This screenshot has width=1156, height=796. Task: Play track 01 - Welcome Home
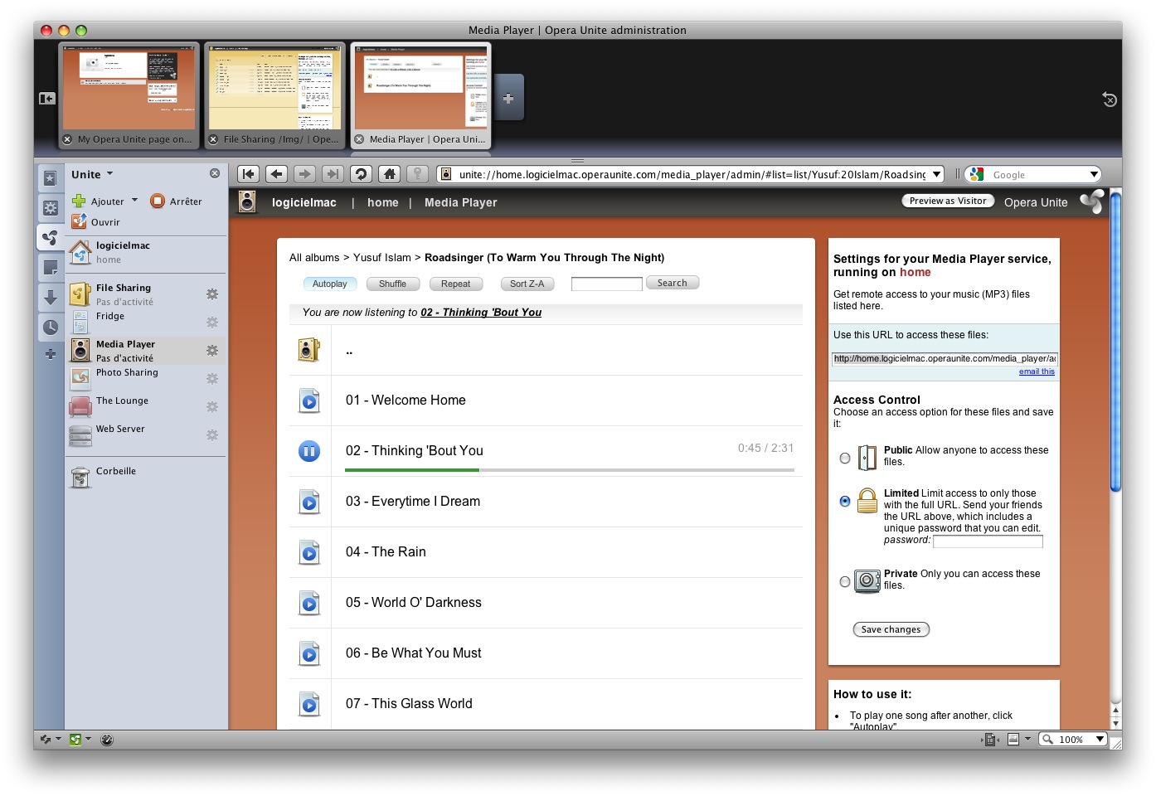pos(309,401)
